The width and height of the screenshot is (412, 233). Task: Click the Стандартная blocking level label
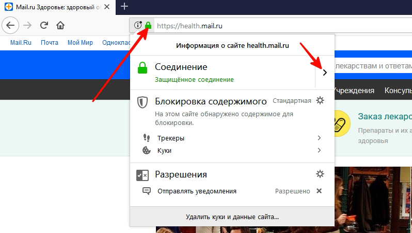(x=292, y=101)
